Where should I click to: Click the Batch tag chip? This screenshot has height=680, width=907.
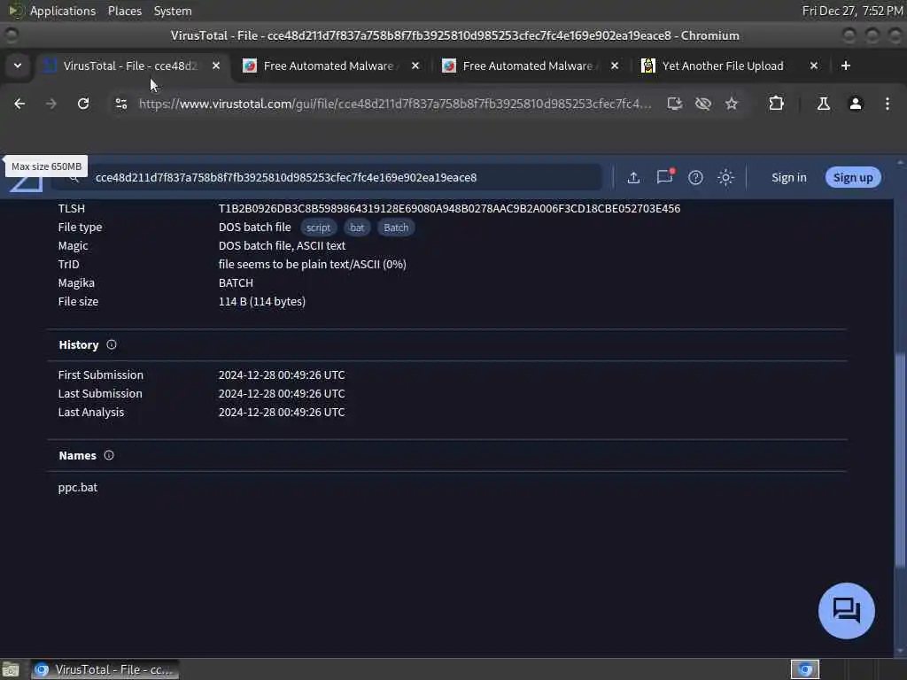click(396, 228)
